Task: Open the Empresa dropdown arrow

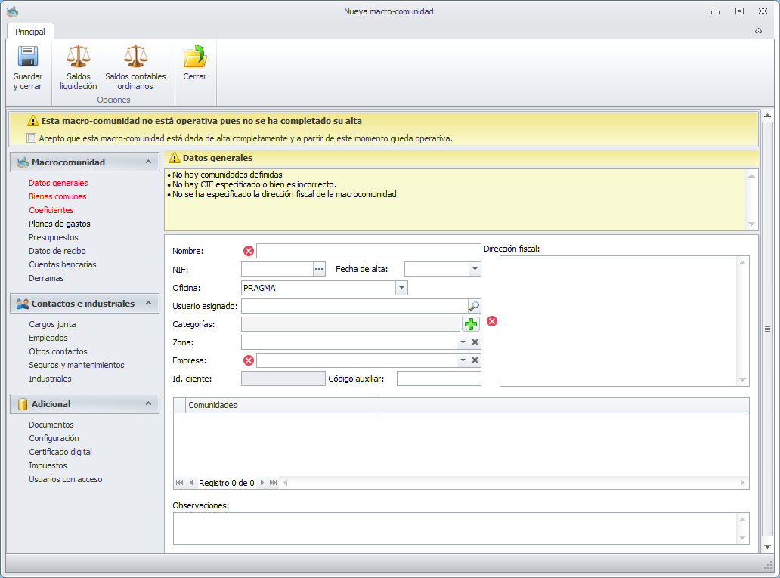Action: click(x=462, y=360)
